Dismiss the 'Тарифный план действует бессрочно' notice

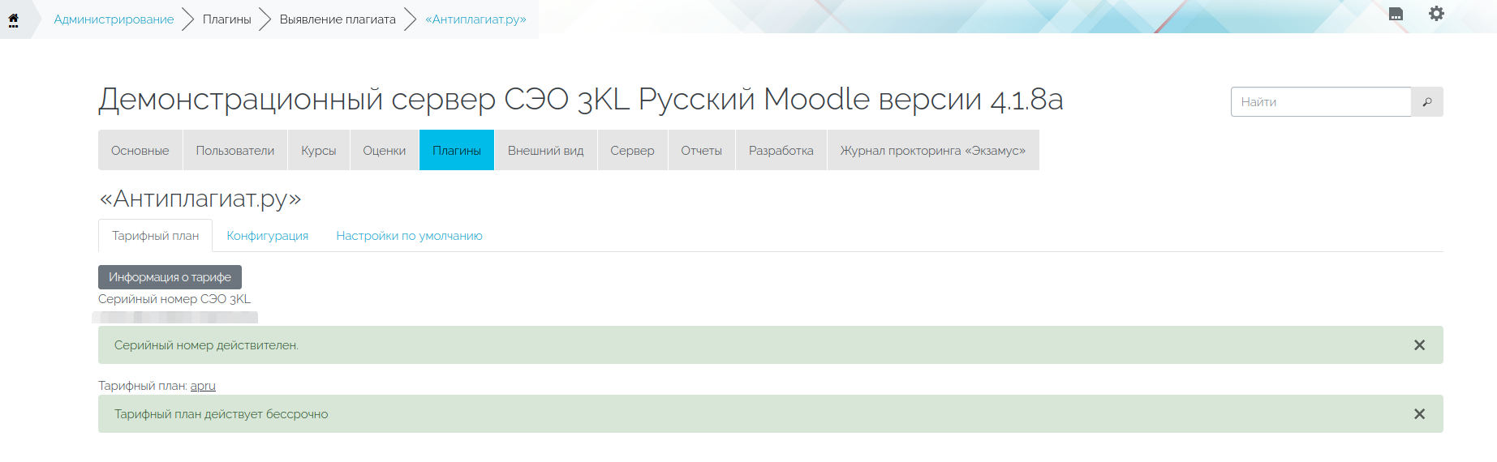[1419, 414]
